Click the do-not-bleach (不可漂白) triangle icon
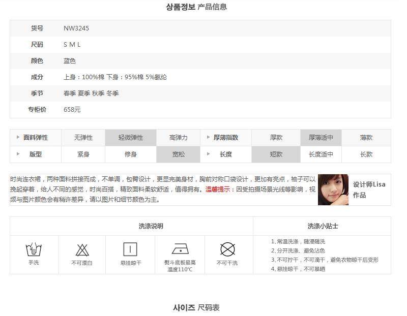The width and height of the screenshot is (407, 316). pos(82,250)
